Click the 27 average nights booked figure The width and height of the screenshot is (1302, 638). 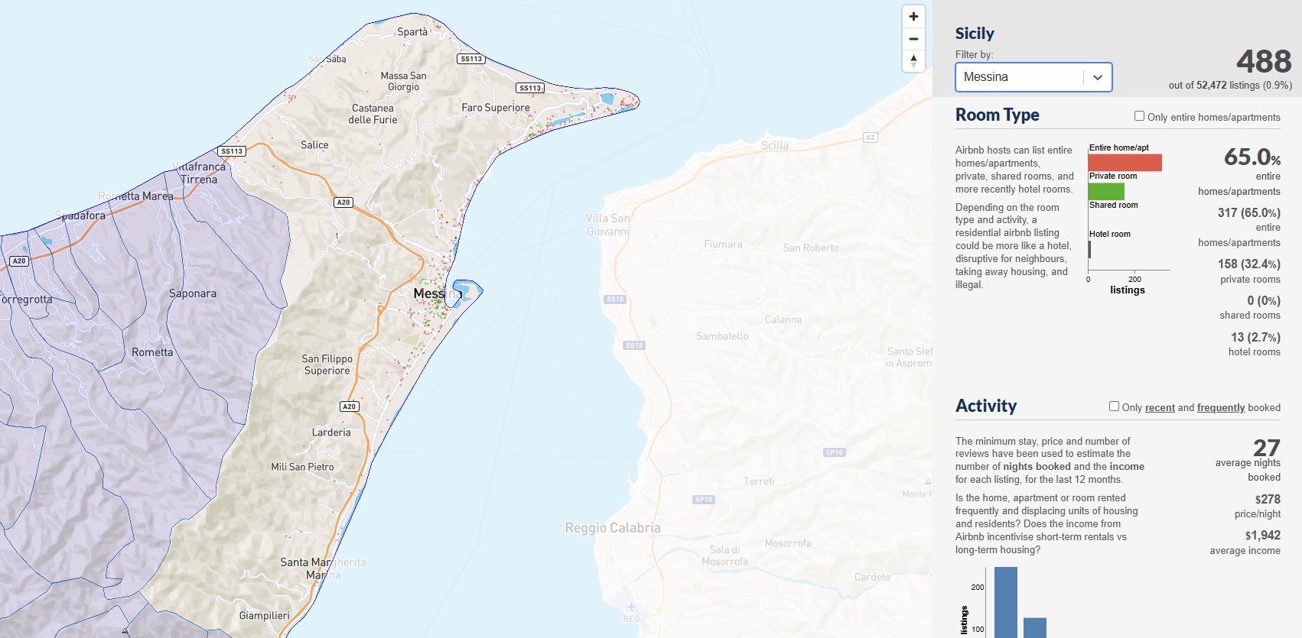[x=1266, y=448]
